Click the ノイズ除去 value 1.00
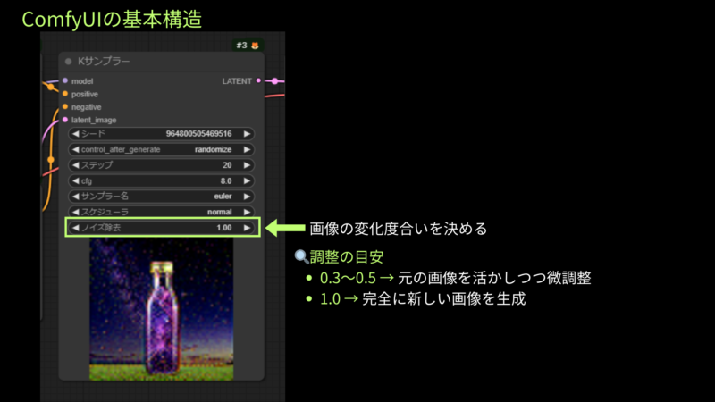 click(x=224, y=228)
